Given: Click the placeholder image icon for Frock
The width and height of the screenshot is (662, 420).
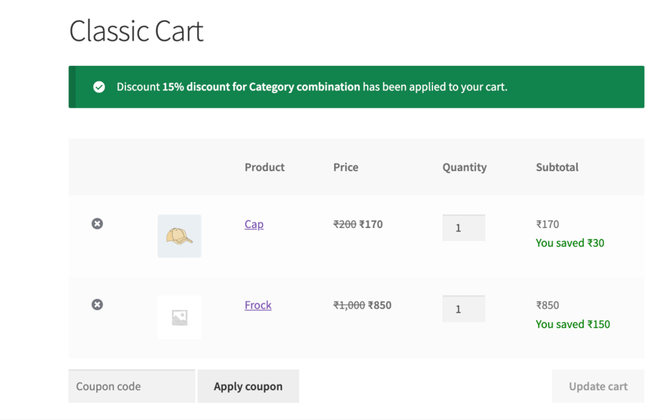Looking at the screenshot, I should click(x=179, y=317).
